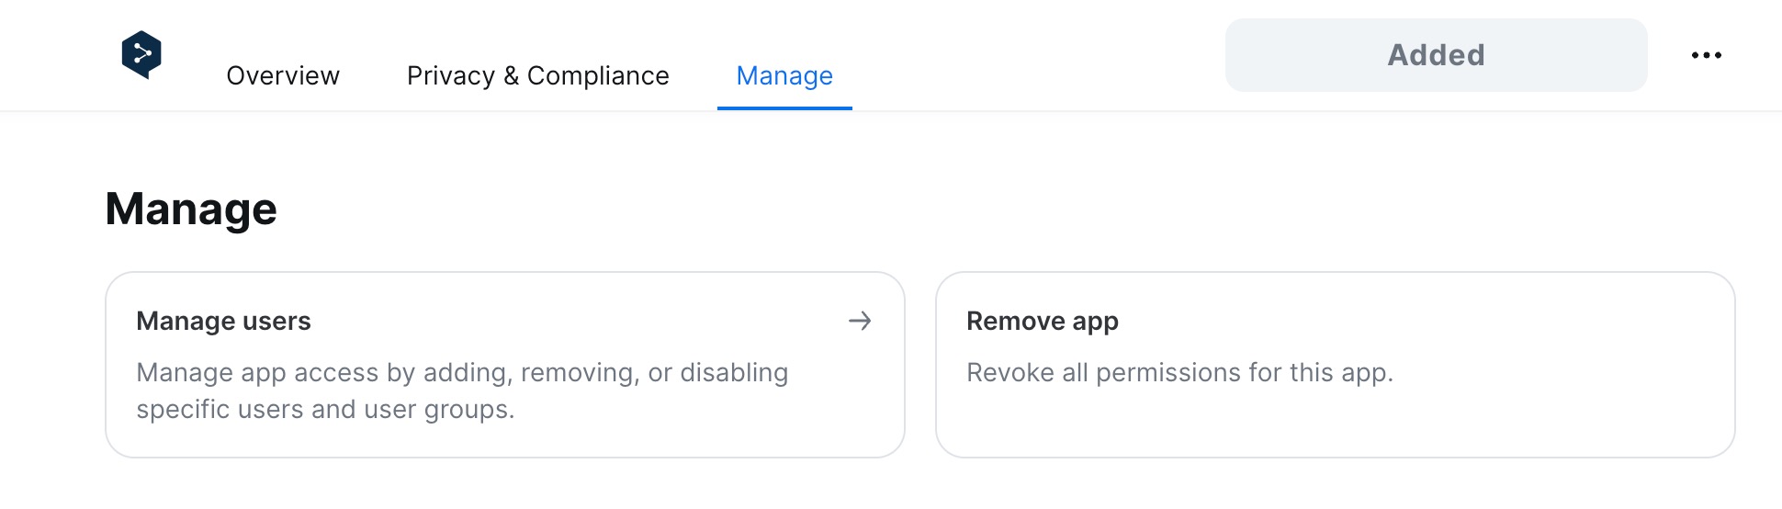Click "specific users and user groups" text line
The image size is (1782, 509).
point(325,409)
